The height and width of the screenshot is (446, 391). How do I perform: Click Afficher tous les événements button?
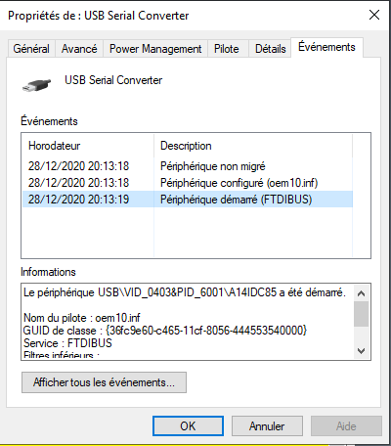point(104,382)
